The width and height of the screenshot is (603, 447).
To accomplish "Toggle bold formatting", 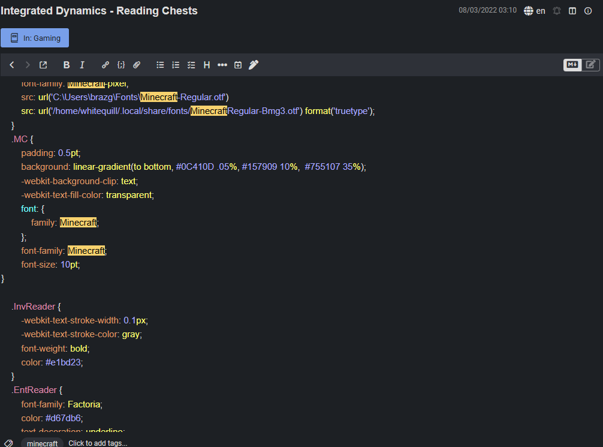I will coord(67,65).
